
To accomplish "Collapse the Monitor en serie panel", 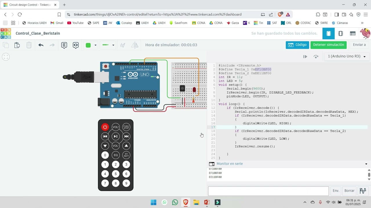I will (366, 164).
